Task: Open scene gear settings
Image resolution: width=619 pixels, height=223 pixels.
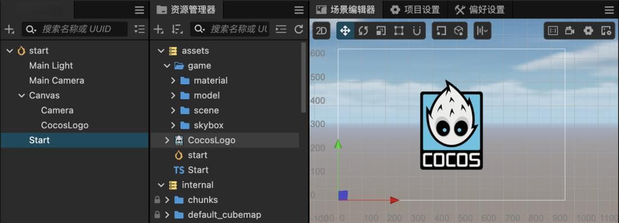Action: tap(588, 31)
